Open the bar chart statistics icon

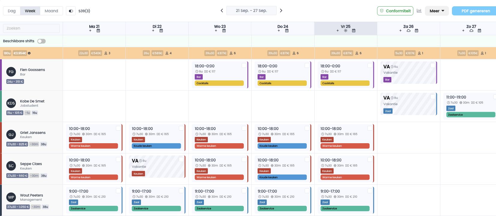point(419,11)
